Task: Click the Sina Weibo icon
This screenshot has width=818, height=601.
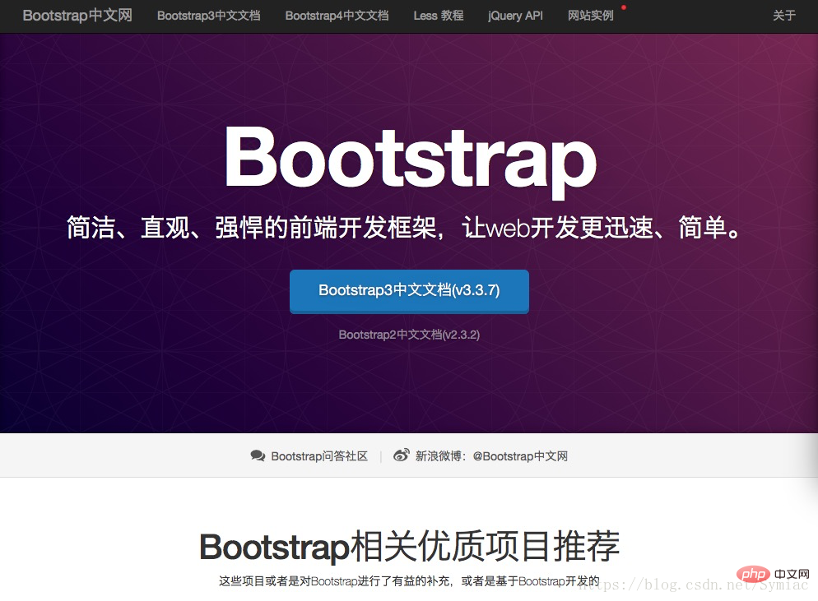Action: (x=401, y=455)
